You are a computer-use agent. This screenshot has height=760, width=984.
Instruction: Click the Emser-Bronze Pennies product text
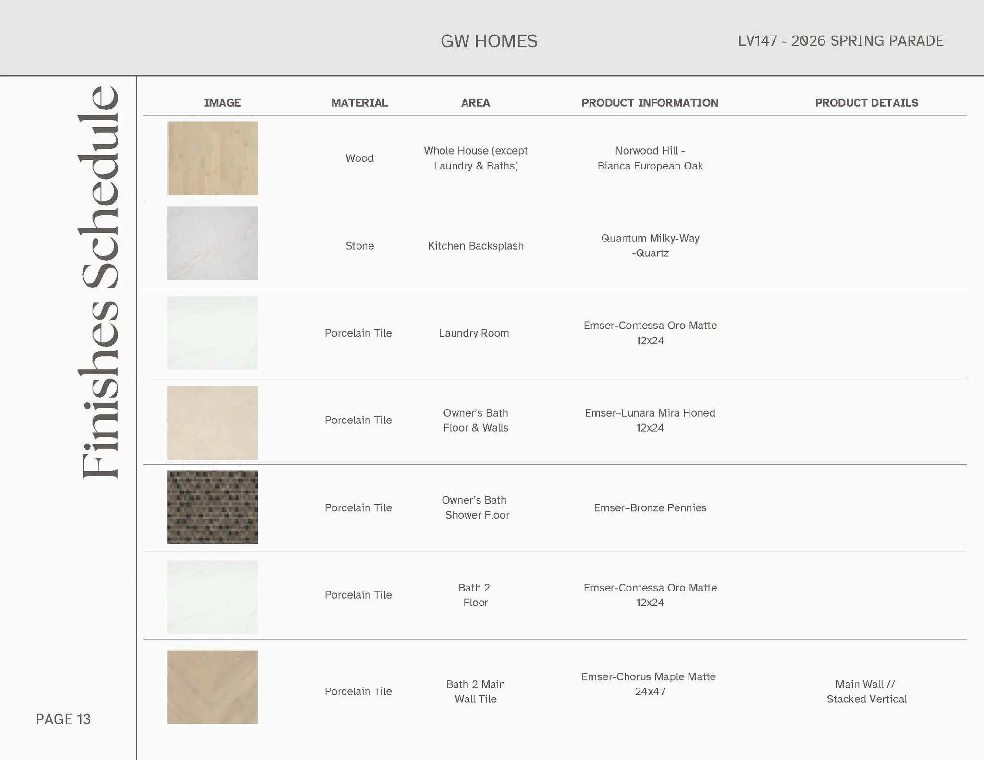pos(650,507)
